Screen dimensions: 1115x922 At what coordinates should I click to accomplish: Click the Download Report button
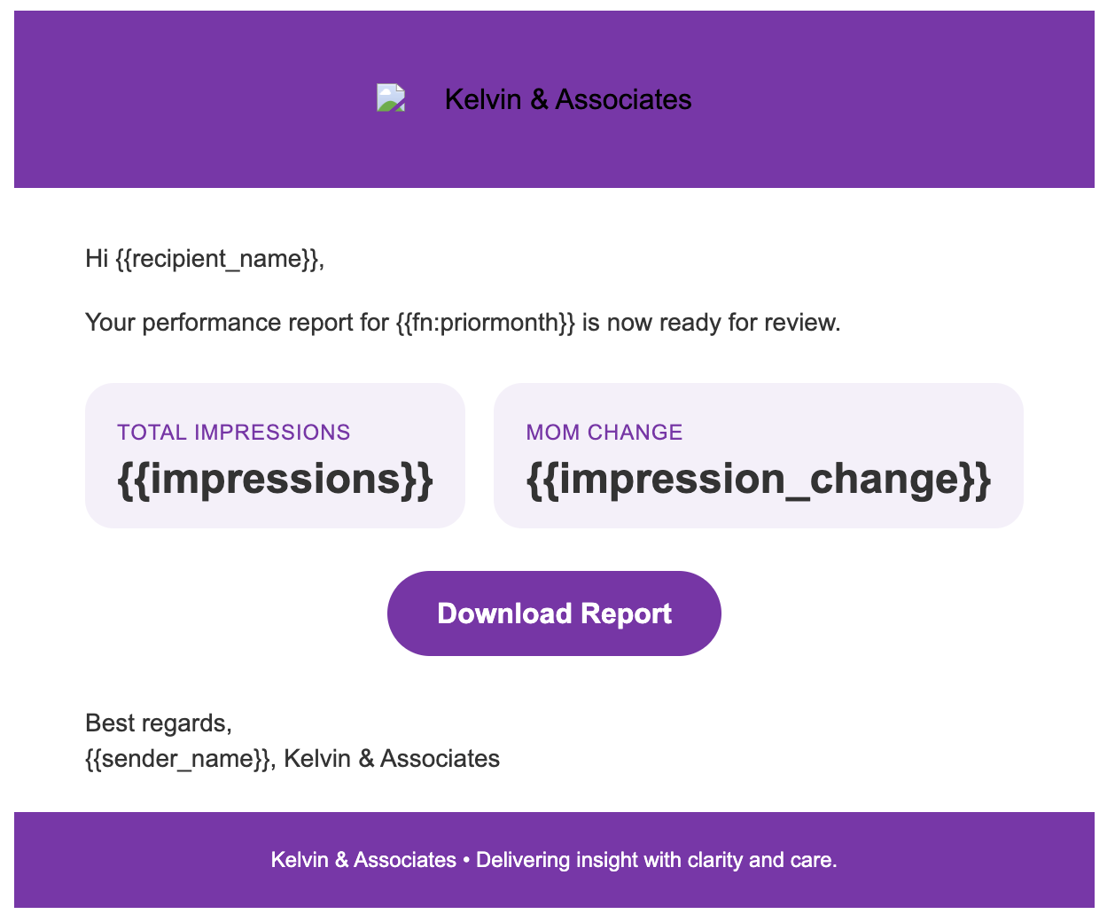pos(554,613)
